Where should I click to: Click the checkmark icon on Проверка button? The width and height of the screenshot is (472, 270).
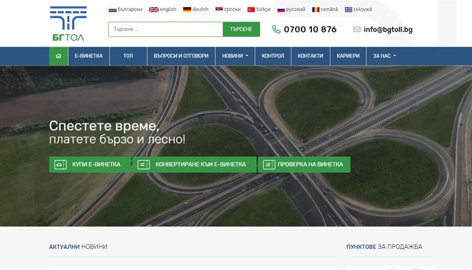click(269, 165)
